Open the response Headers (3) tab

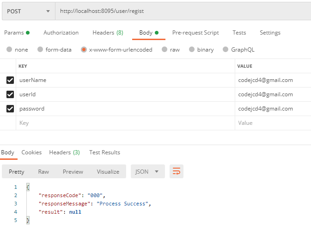point(64,152)
